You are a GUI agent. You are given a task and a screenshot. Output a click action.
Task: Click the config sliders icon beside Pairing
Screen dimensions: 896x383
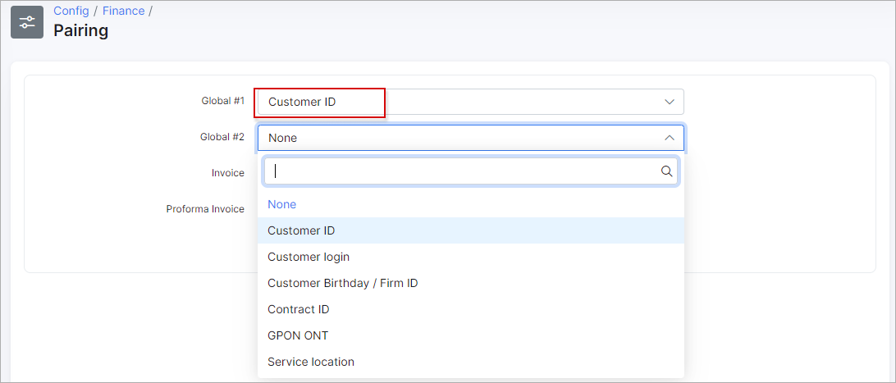pos(27,22)
